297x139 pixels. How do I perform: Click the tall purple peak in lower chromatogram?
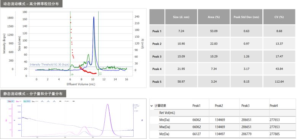pyautogui.click(x=108, y=117)
